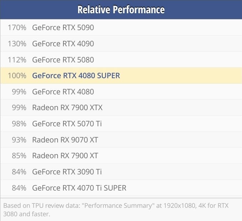
Task: Click the Radeon RX 7900 XT link
Action: [65, 156]
